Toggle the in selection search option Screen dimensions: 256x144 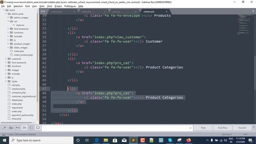click(x=31, y=128)
